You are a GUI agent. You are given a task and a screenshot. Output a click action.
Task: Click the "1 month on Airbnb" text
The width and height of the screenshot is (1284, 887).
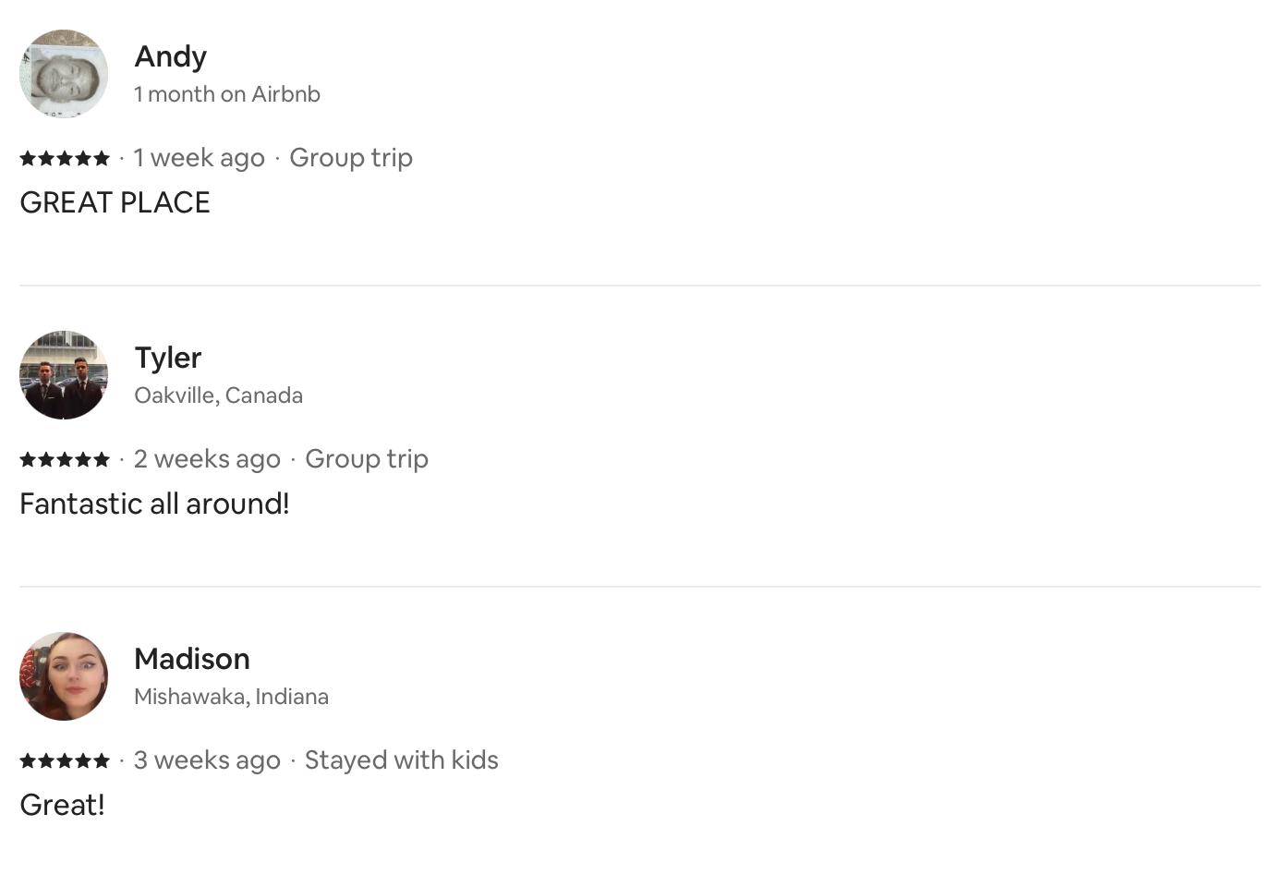[227, 94]
